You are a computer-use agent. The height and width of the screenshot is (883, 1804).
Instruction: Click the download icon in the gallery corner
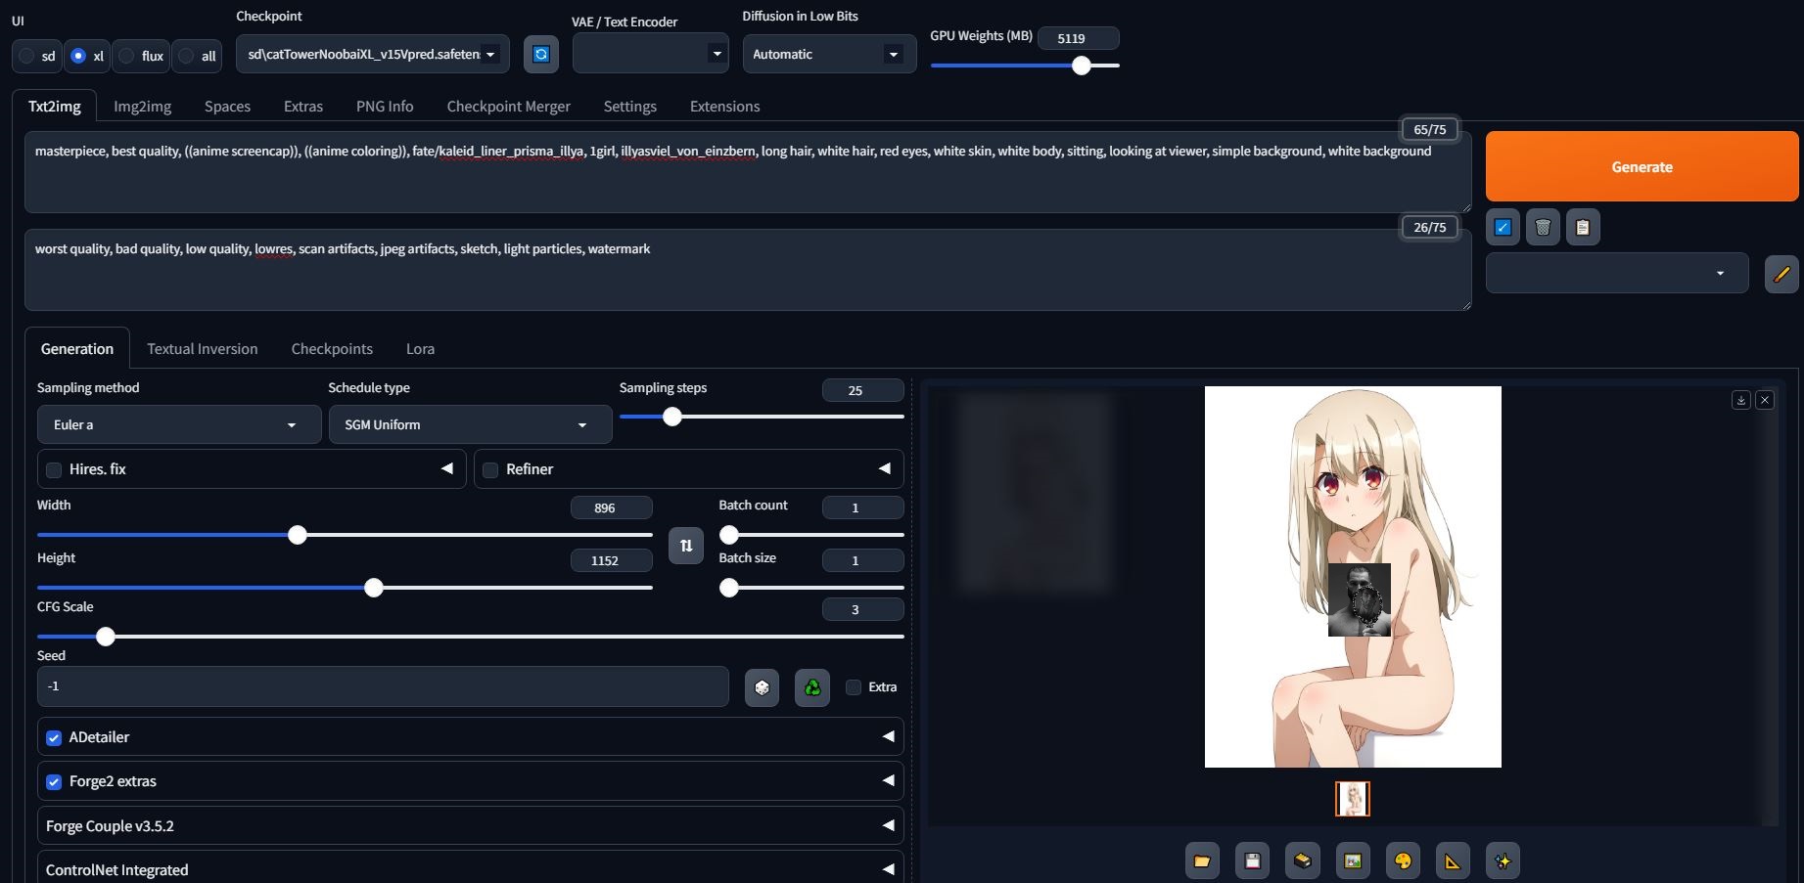pos(1741,400)
